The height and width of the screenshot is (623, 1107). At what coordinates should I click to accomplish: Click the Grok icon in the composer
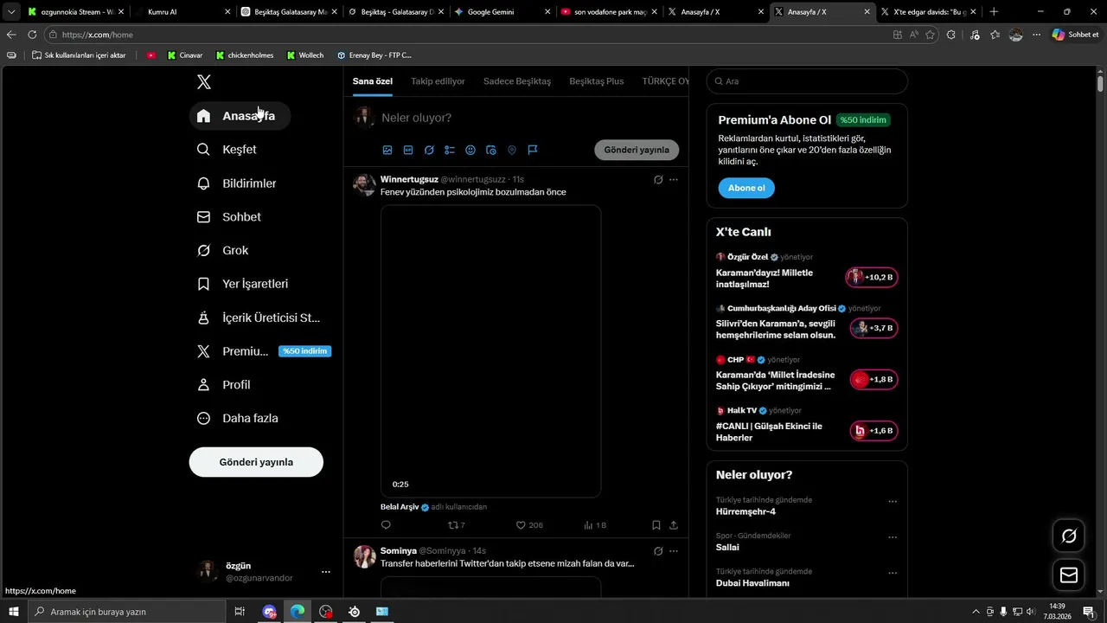tap(429, 150)
